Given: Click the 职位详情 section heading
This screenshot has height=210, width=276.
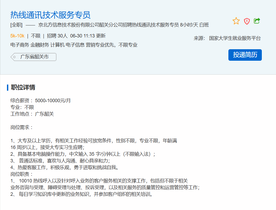Looking at the screenshot, I should tap(23, 87).
